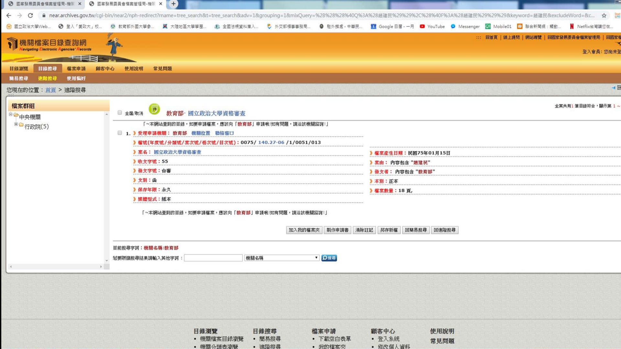This screenshot has width=621, height=349.
Task: Click the browser back arrow
Action: 9,16
